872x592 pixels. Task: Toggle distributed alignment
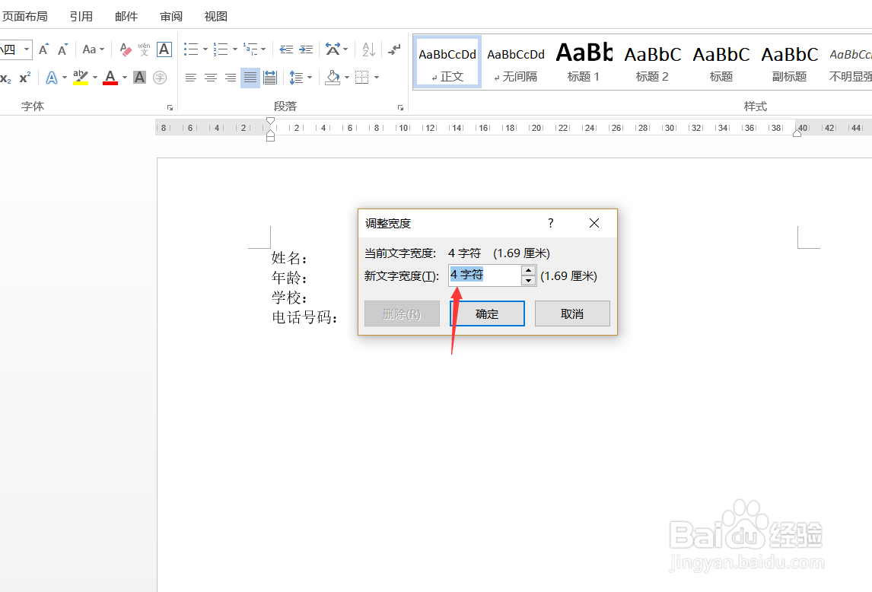click(x=269, y=77)
